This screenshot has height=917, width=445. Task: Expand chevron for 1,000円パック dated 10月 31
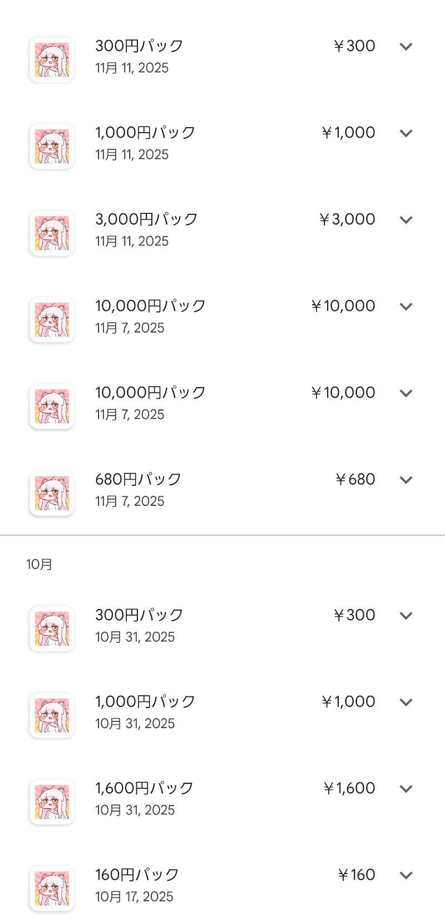(x=406, y=702)
